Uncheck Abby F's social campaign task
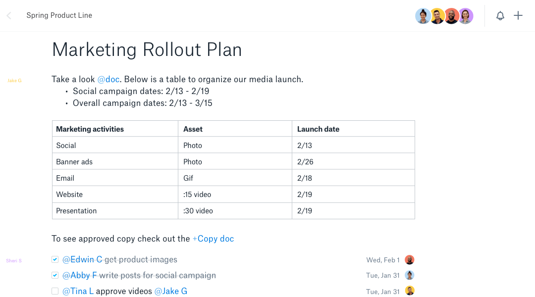 pyautogui.click(x=55, y=275)
